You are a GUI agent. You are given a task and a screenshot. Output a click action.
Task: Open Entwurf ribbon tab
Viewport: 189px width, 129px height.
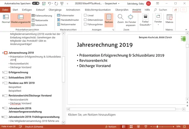40,10
